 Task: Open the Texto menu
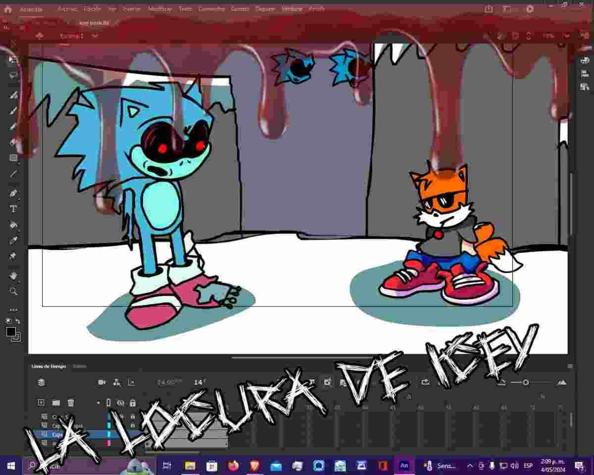(x=185, y=9)
